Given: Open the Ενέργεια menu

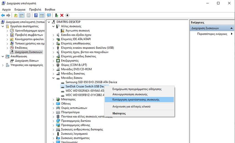Looking at the screenshot, I should [x=20, y=9].
